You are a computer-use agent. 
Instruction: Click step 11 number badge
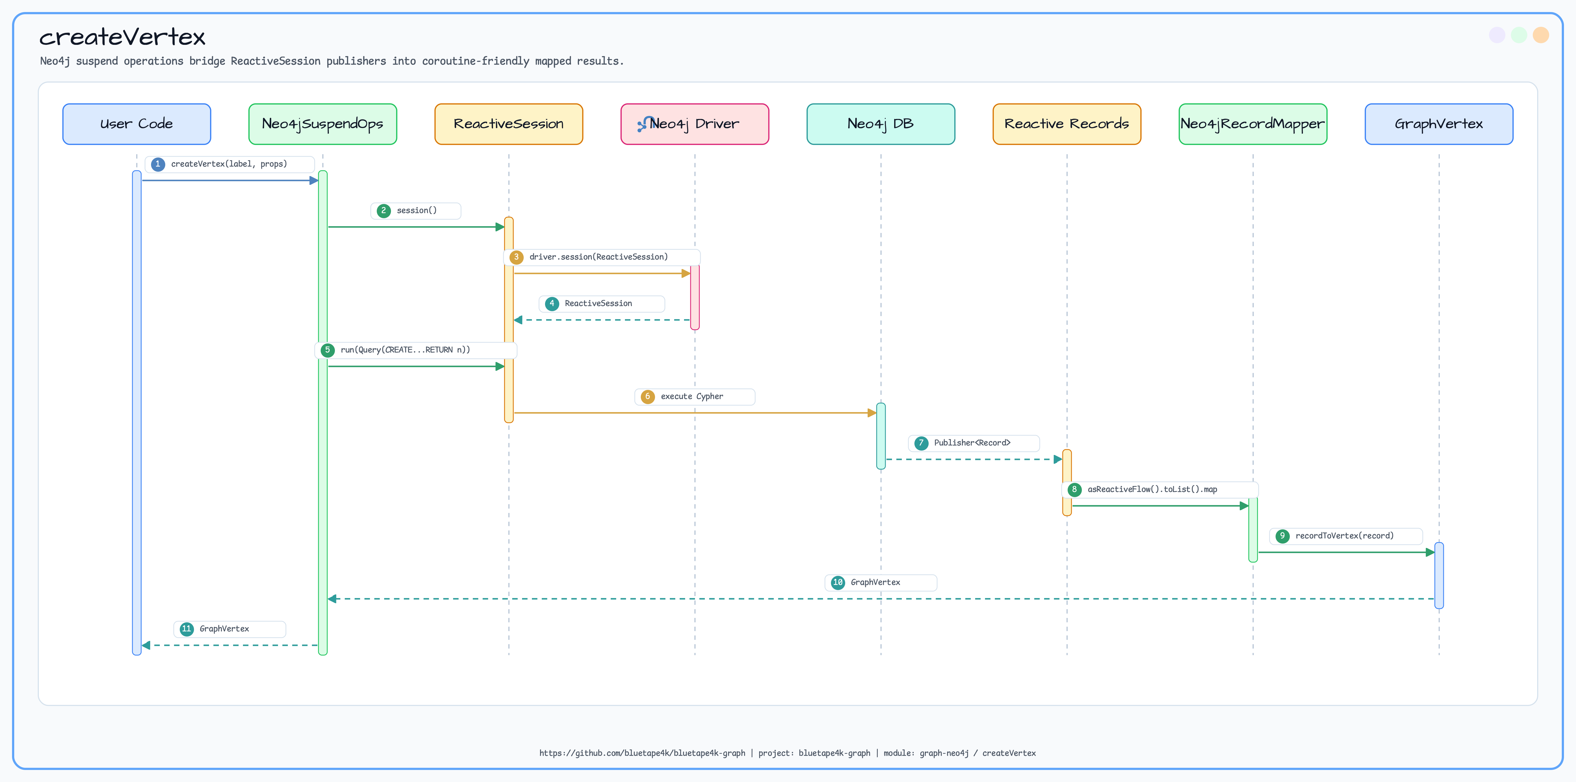coord(187,629)
